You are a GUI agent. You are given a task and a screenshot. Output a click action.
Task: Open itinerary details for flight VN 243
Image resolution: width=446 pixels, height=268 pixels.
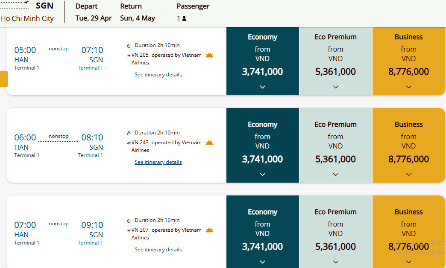pos(158,162)
